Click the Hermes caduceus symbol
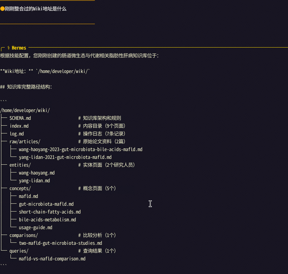The image size is (288, 274). pyautogui.click(x=8, y=48)
